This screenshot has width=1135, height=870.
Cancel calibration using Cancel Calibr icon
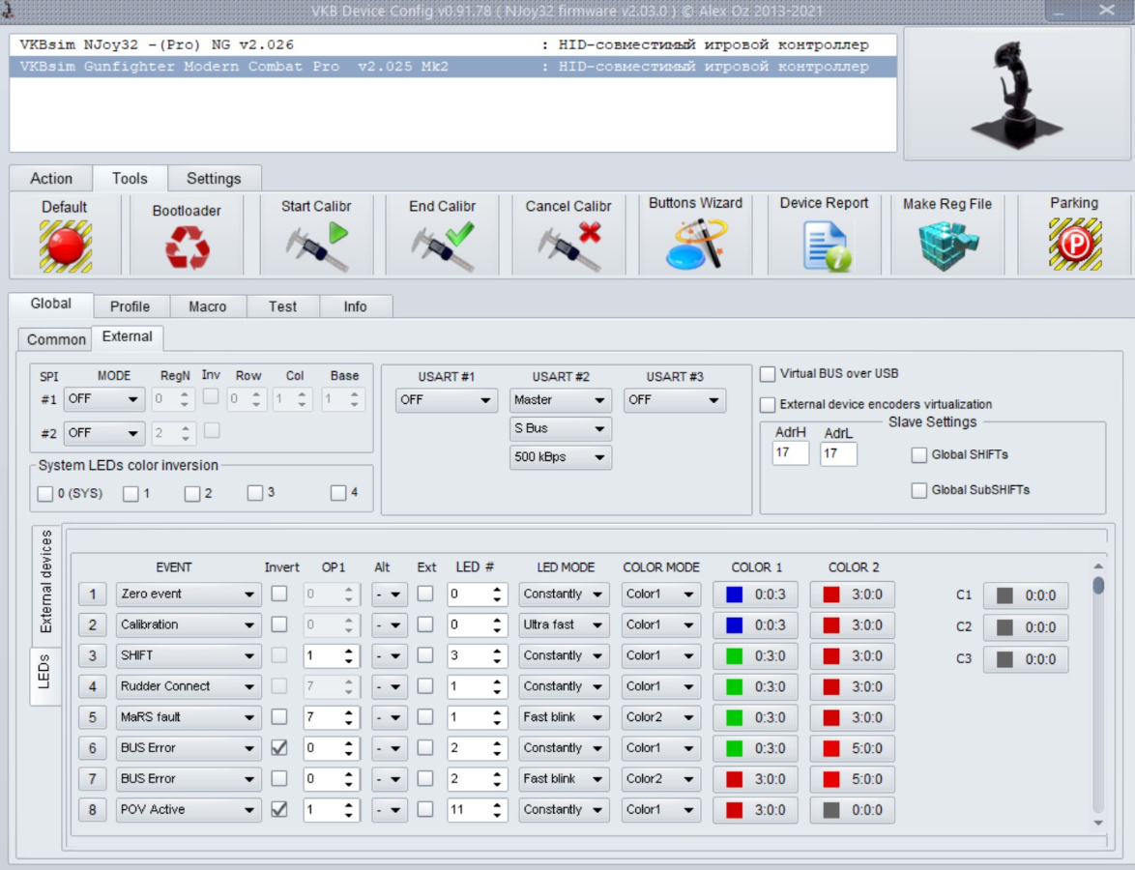(568, 246)
